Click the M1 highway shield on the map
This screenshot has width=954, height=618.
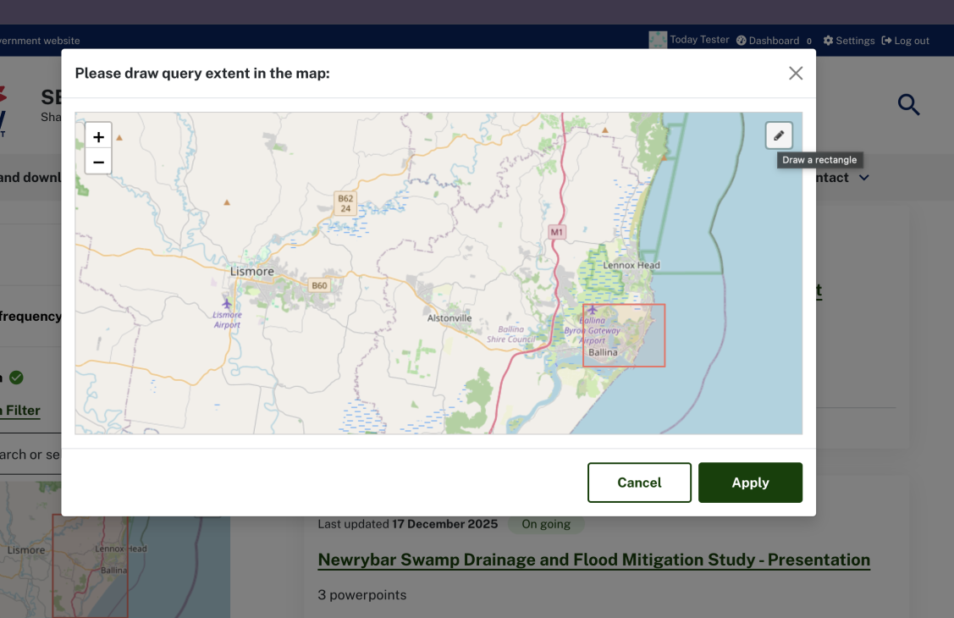(557, 232)
